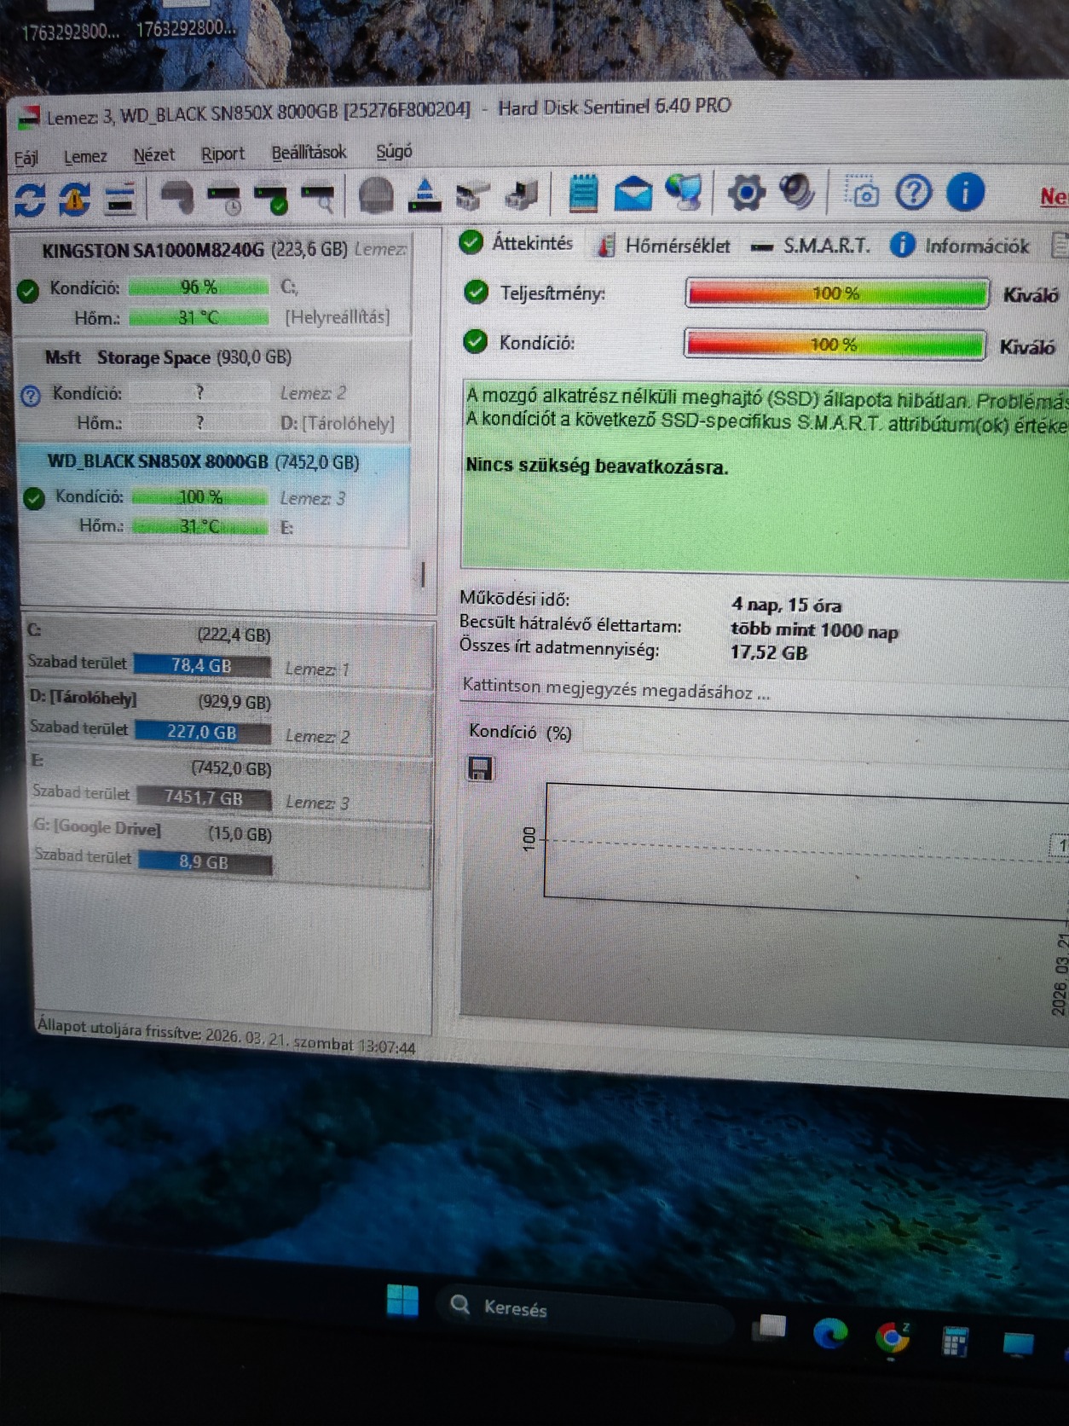Open the Fájl menu
The height and width of the screenshot is (1426, 1069).
(x=26, y=159)
